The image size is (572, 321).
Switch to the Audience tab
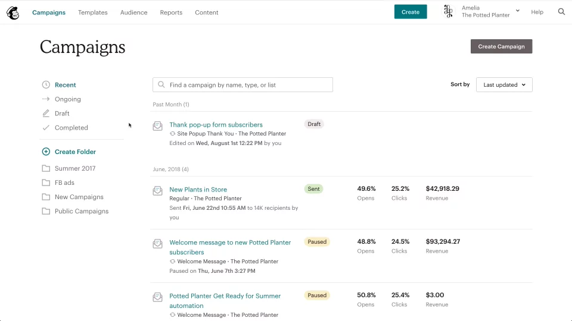(133, 12)
